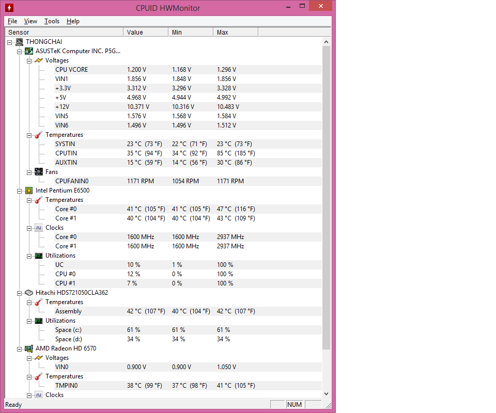The height and width of the screenshot is (413, 496).
Task: Collapse the AMD Radeon HD 6570 node
Action: point(19,349)
